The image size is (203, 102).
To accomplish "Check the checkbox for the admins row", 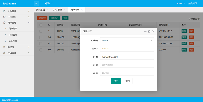I will click(41, 50).
